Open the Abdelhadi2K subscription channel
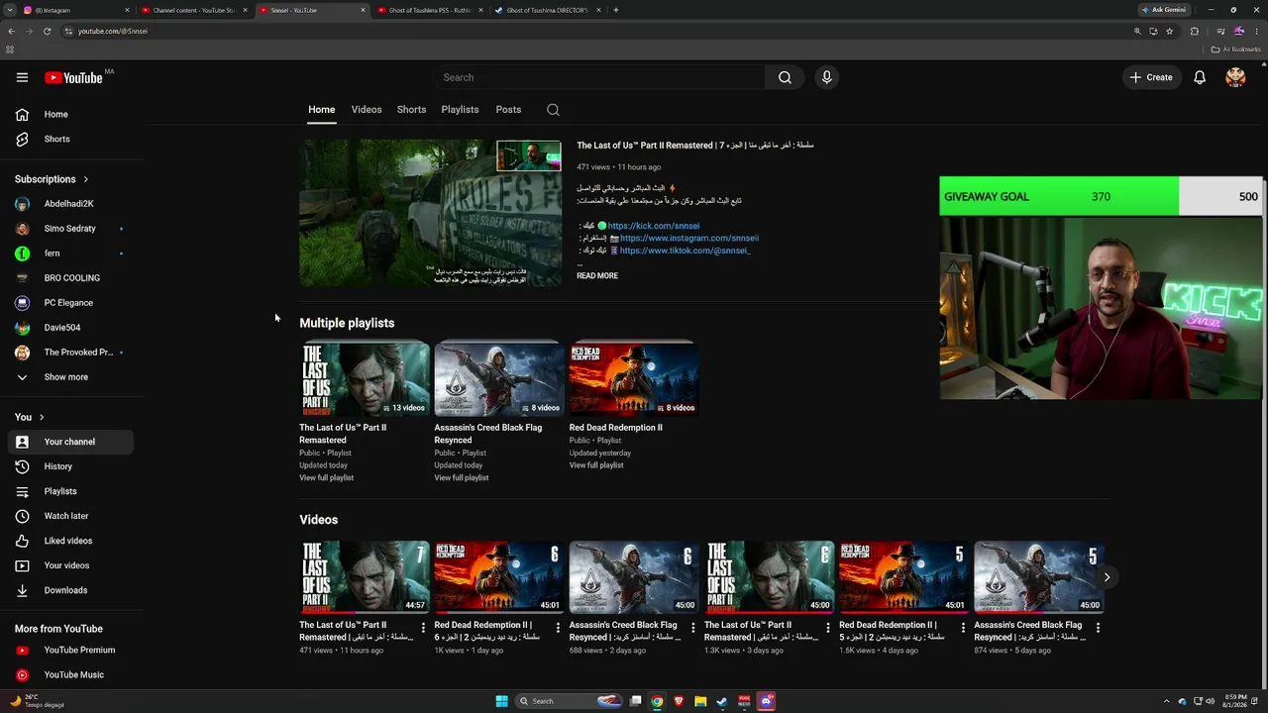This screenshot has height=713, width=1268. click(69, 204)
